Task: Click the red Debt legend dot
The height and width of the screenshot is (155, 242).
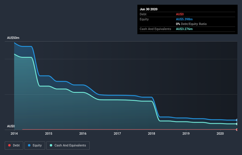Action: point(9,145)
